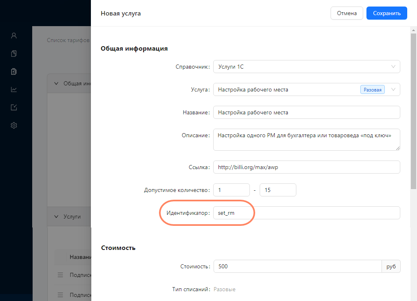Focus the Ссылка input field
The height and width of the screenshot is (301, 417).
tap(307, 167)
